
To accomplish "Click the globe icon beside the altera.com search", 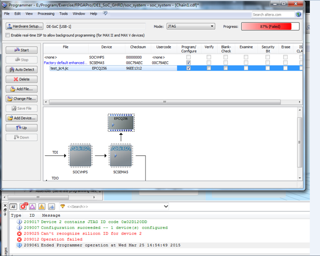I will (x=298, y=14).
